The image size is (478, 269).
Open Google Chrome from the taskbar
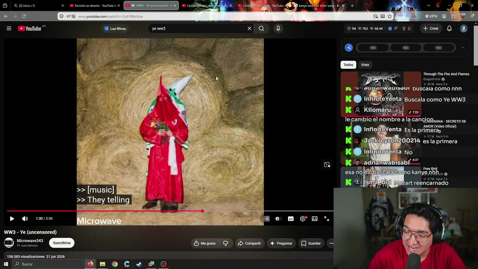(115, 264)
